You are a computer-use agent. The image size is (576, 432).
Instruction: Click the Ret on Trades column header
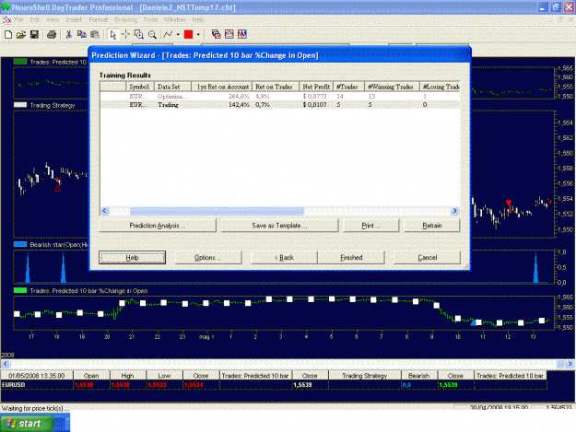(x=276, y=87)
